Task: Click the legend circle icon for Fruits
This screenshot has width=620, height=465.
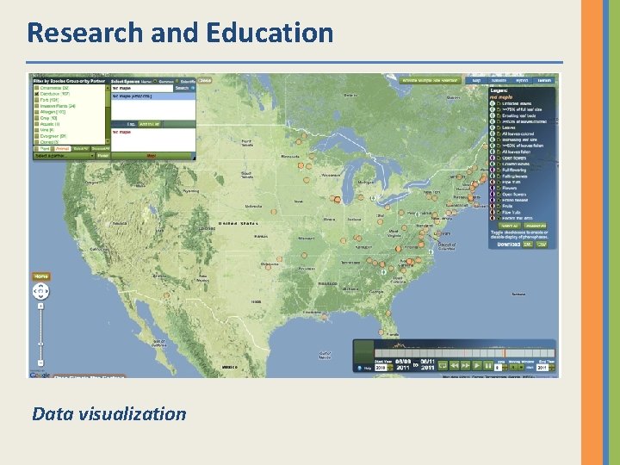Action: click(x=493, y=206)
